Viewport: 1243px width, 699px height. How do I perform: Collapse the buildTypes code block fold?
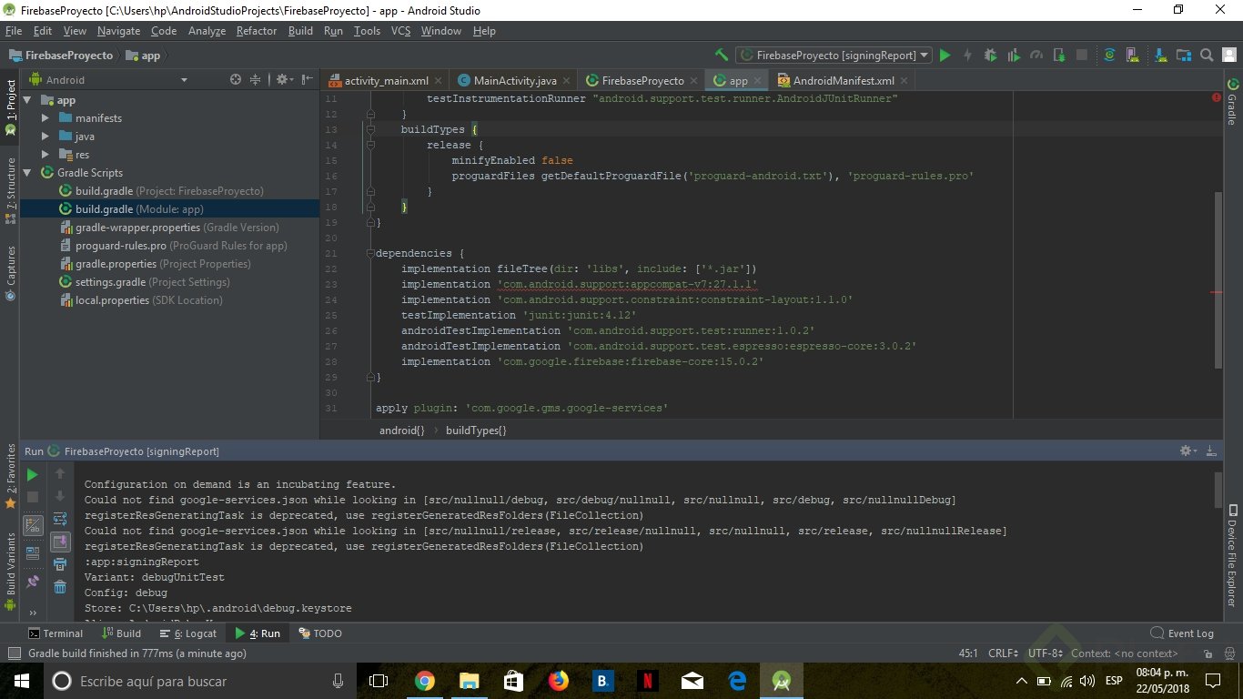370,128
